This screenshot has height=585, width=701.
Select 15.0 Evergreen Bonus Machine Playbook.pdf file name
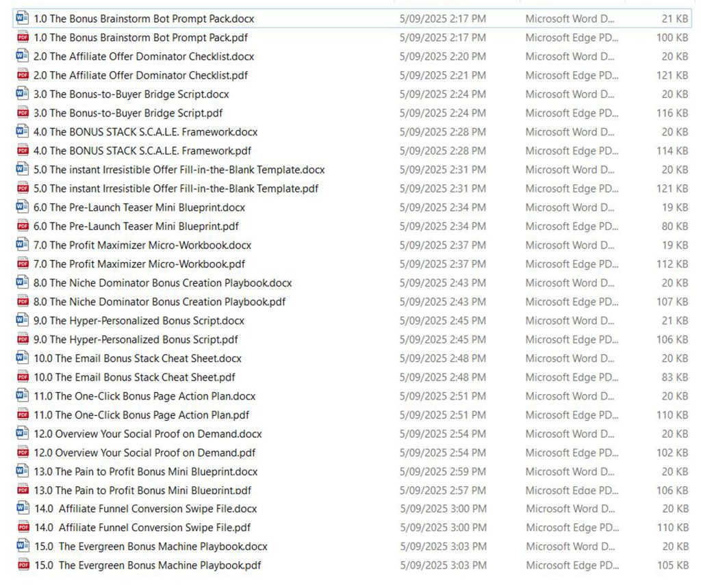coord(147,565)
